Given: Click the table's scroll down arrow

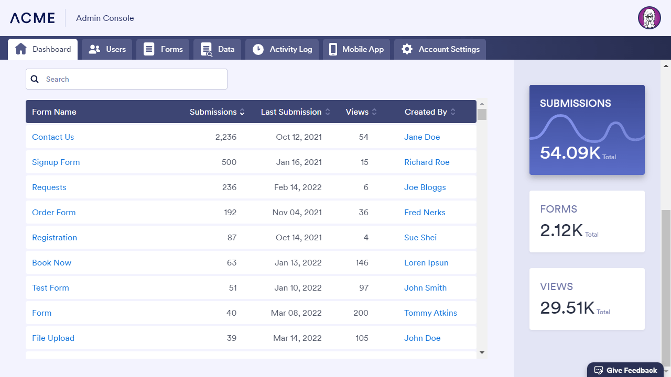Looking at the screenshot, I should [482, 353].
